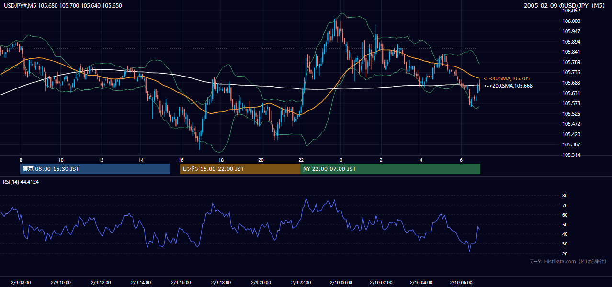Open the HistData.com data source credit
The width and height of the screenshot is (612, 287).
click(x=567, y=261)
